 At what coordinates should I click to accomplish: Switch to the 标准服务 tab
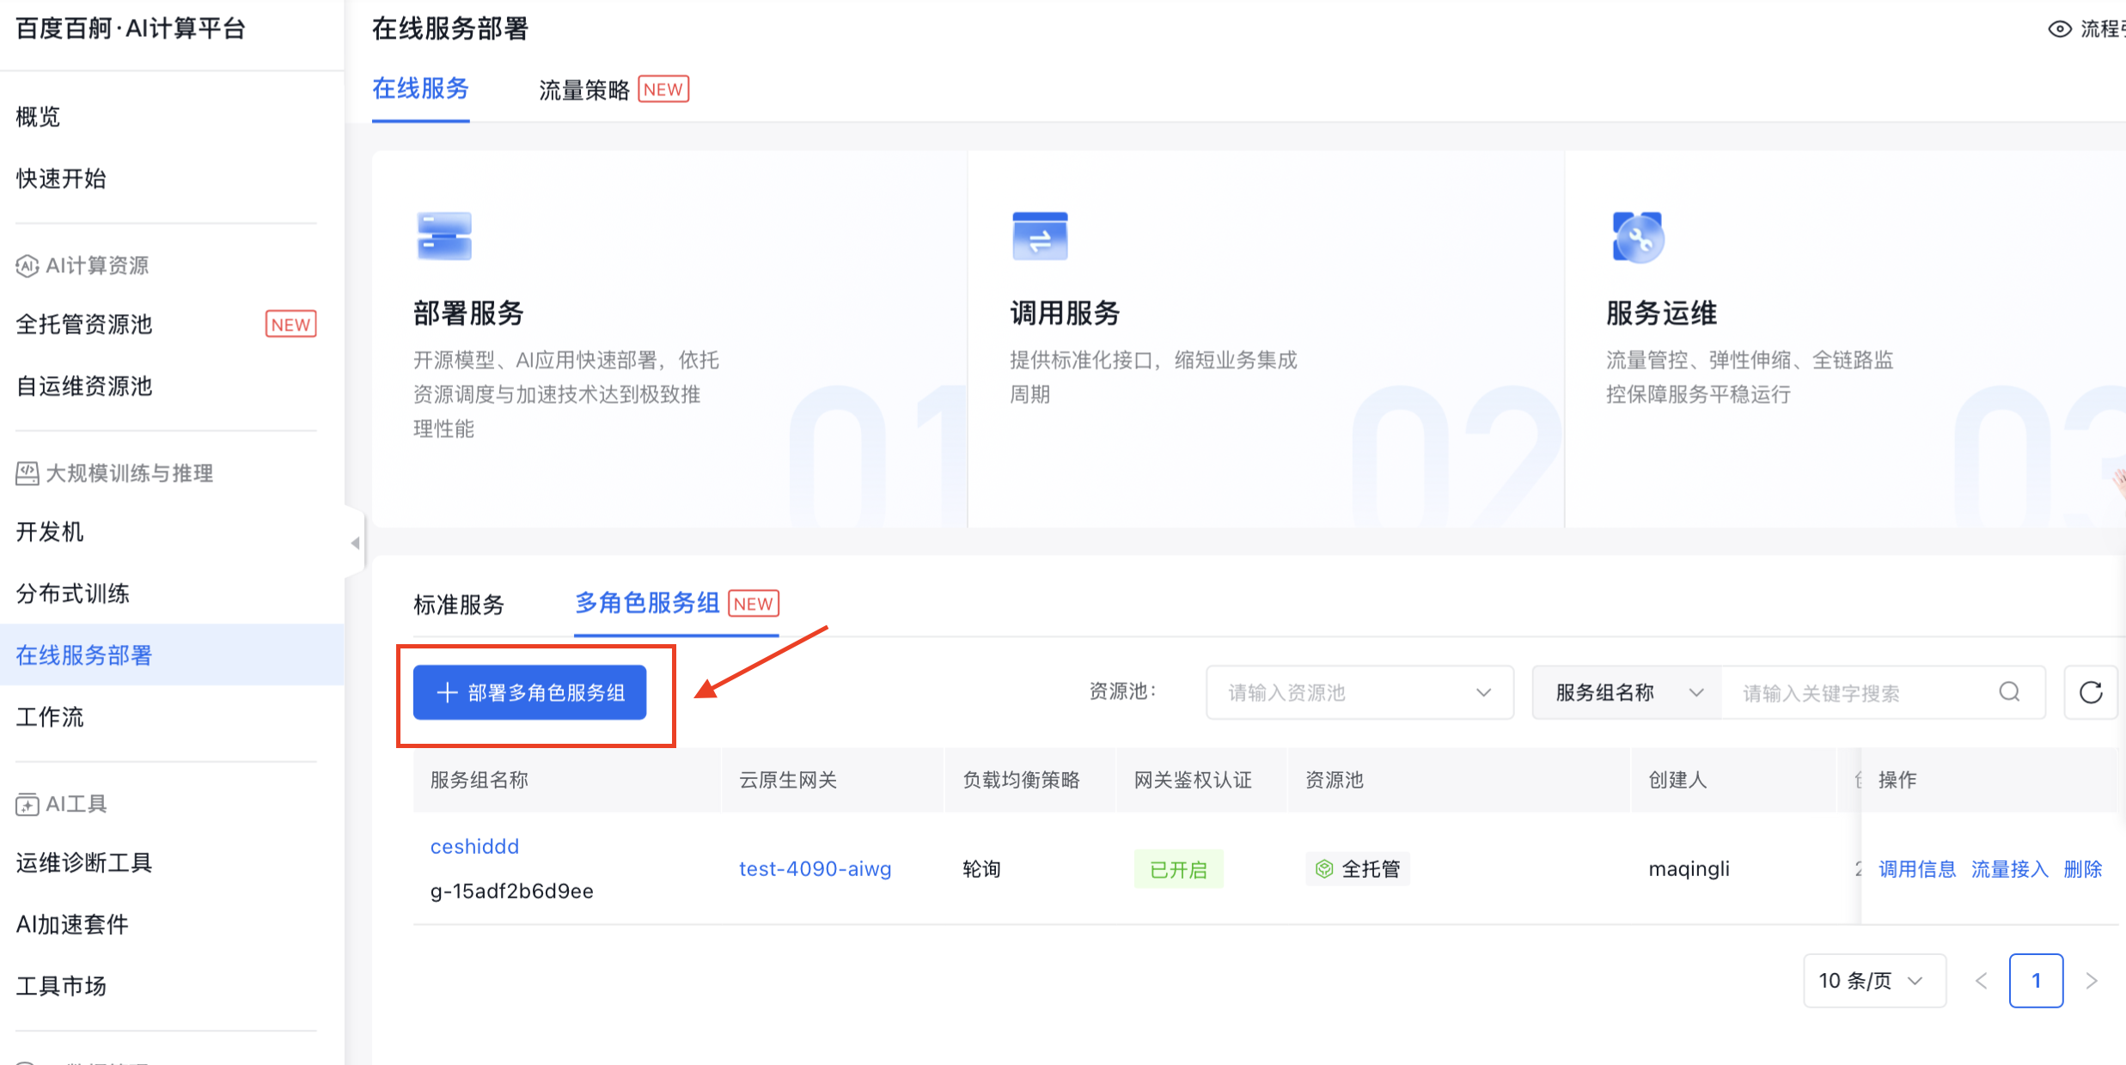pyautogui.click(x=459, y=605)
